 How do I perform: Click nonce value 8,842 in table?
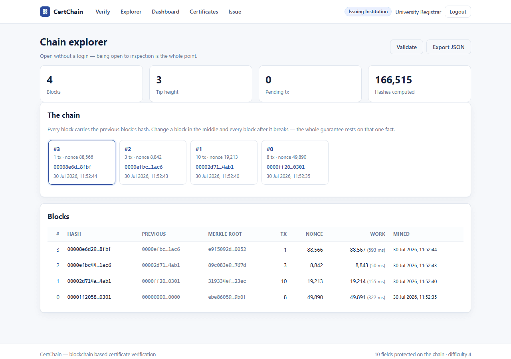[316, 265]
